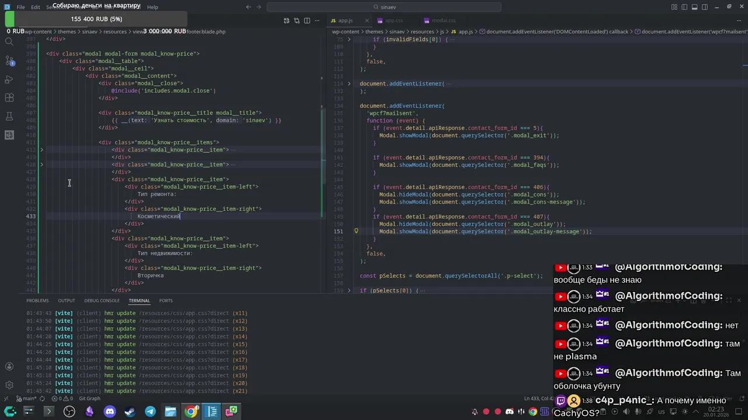Open the Extensions view
Viewport: 748px width, 420px height.
[x=9, y=97]
